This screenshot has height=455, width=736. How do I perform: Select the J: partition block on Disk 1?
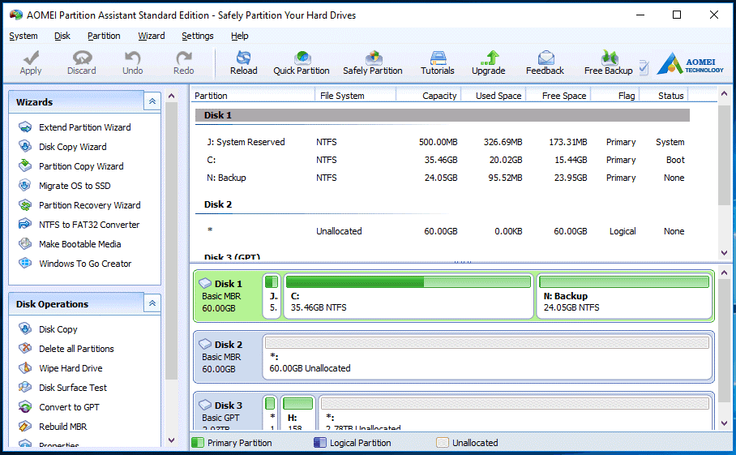[x=272, y=296]
